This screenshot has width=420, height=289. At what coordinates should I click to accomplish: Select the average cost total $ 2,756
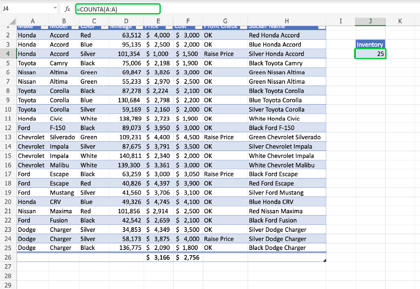point(188,257)
